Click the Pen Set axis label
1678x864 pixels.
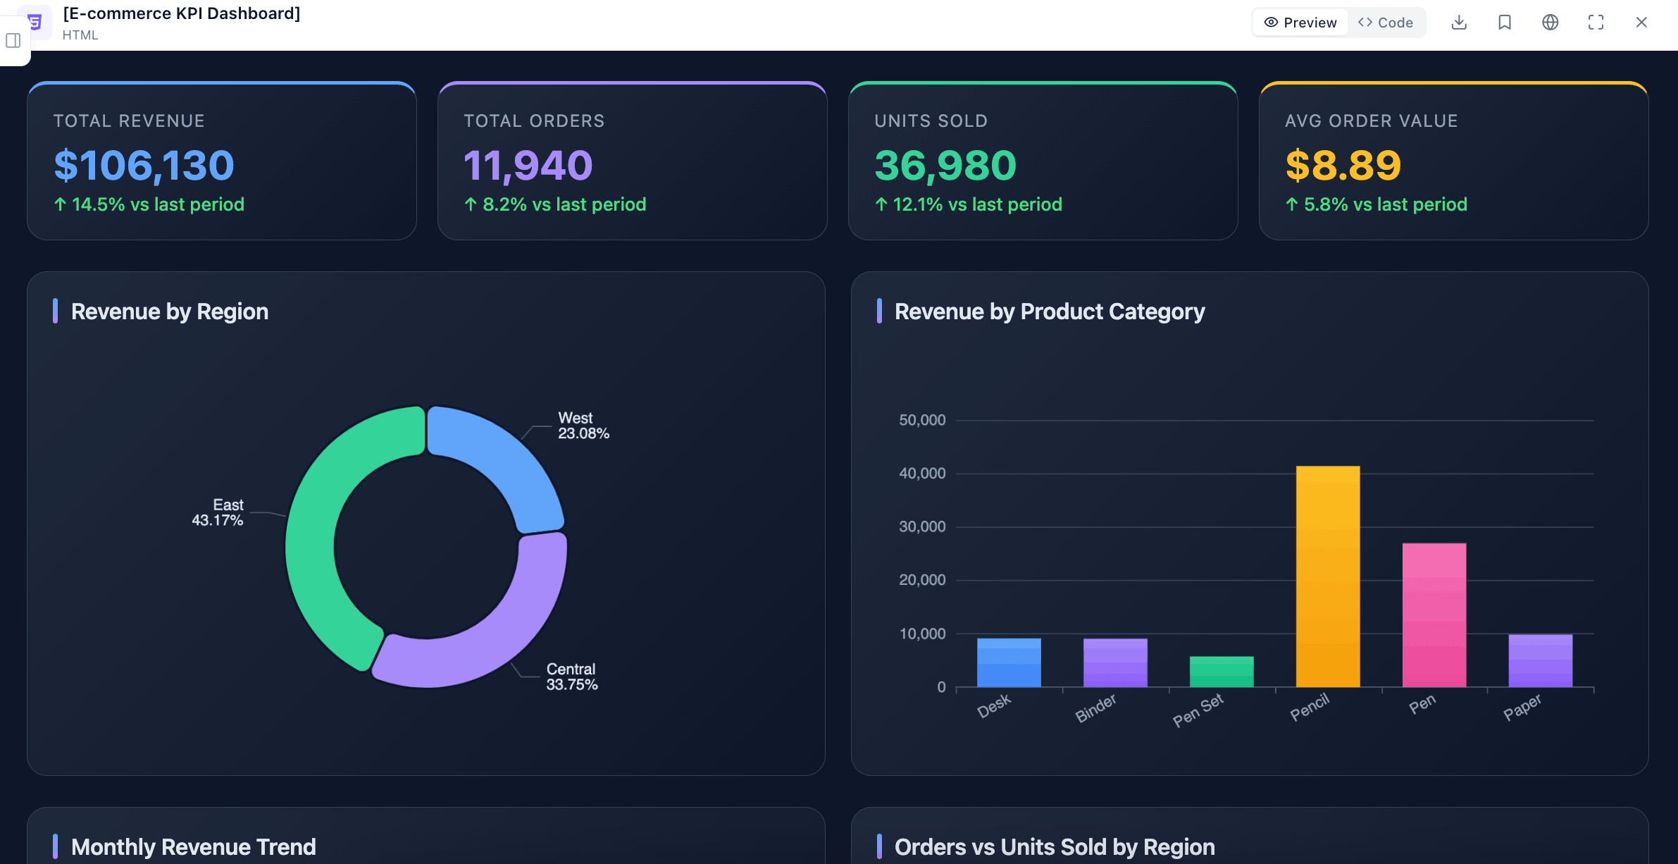tap(1198, 710)
